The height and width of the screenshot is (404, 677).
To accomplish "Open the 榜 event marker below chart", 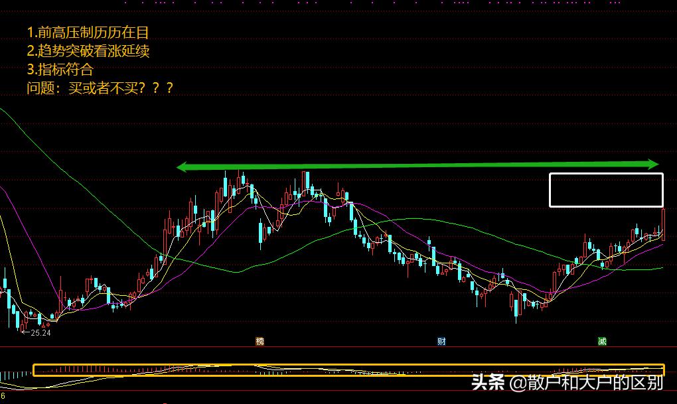I will [260, 342].
